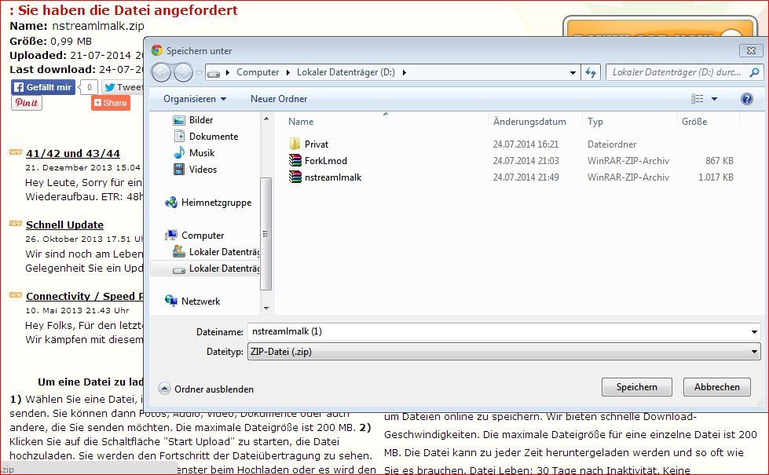Click the Computer breadcrumb in address bar
The image size is (769, 475).
258,72
